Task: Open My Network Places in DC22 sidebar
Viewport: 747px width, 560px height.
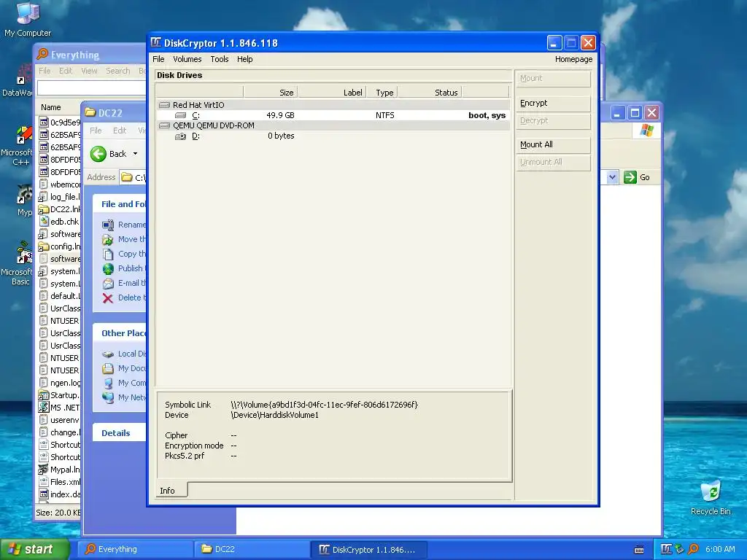Action: (x=124, y=397)
